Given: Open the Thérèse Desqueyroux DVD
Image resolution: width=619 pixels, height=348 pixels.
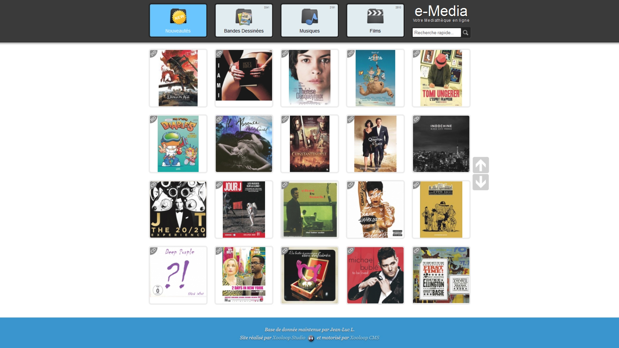Looking at the screenshot, I should pos(309,78).
